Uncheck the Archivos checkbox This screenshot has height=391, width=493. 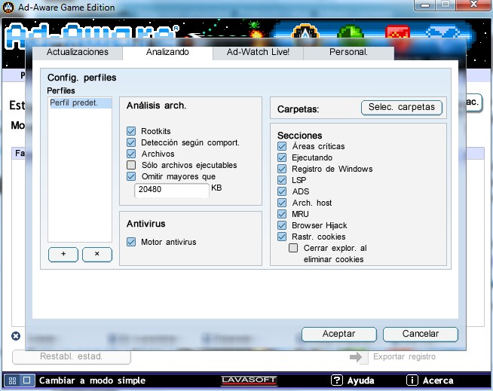click(131, 154)
